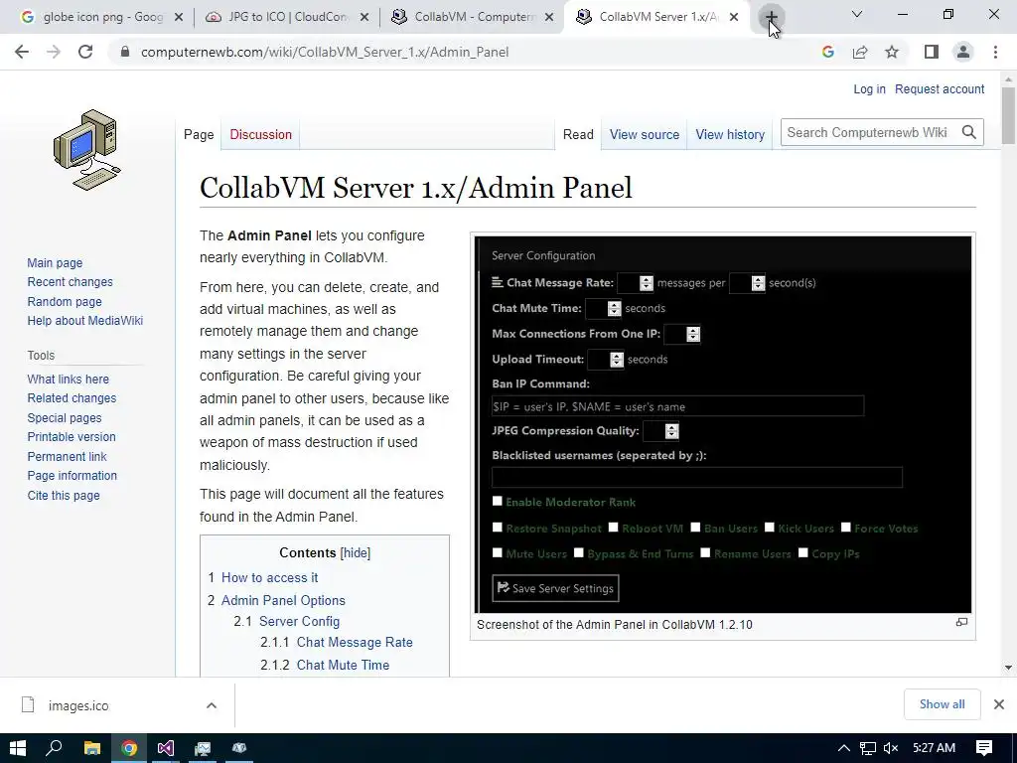Share this page via share icon

coord(860,52)
